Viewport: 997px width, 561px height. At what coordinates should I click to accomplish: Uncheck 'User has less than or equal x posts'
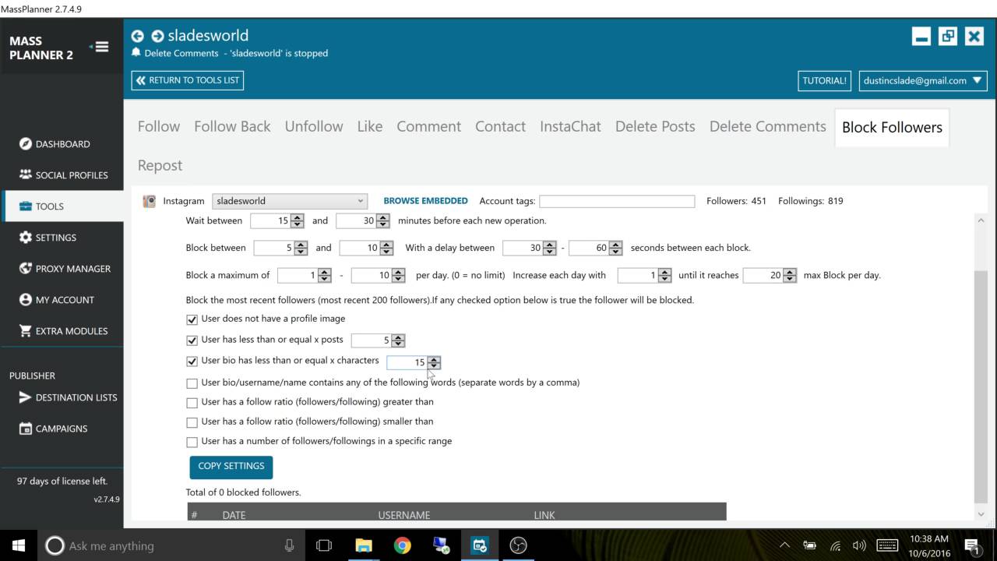(x=192, y=340)
